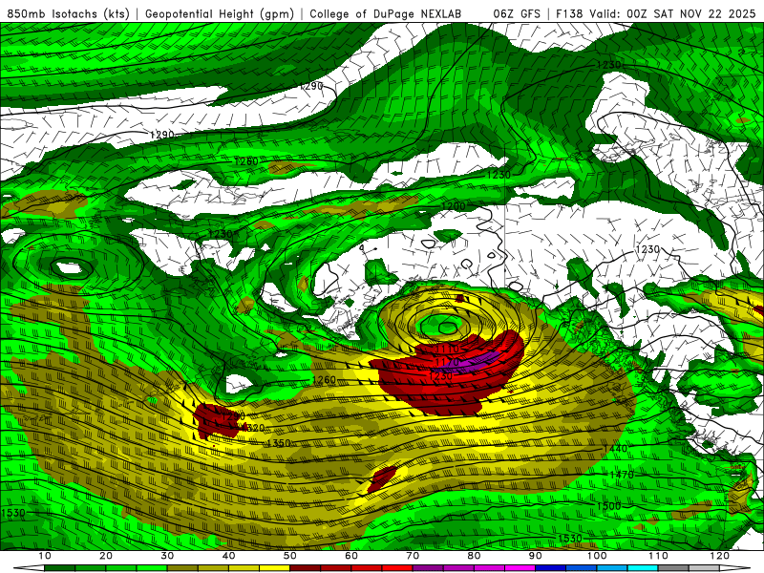
Task: Click the "1110" contour label inside the red area
Action: click(447, 350)
